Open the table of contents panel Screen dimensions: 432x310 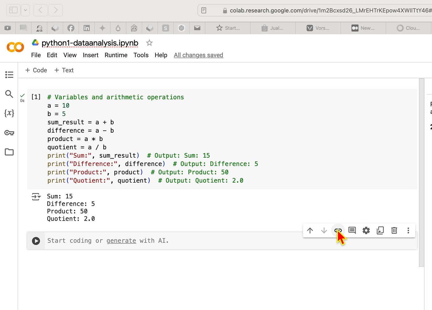9,74
